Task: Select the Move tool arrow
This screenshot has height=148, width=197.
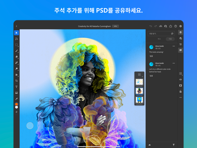Action: pos(17,33)
